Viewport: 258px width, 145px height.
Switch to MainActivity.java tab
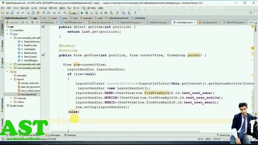235,23
